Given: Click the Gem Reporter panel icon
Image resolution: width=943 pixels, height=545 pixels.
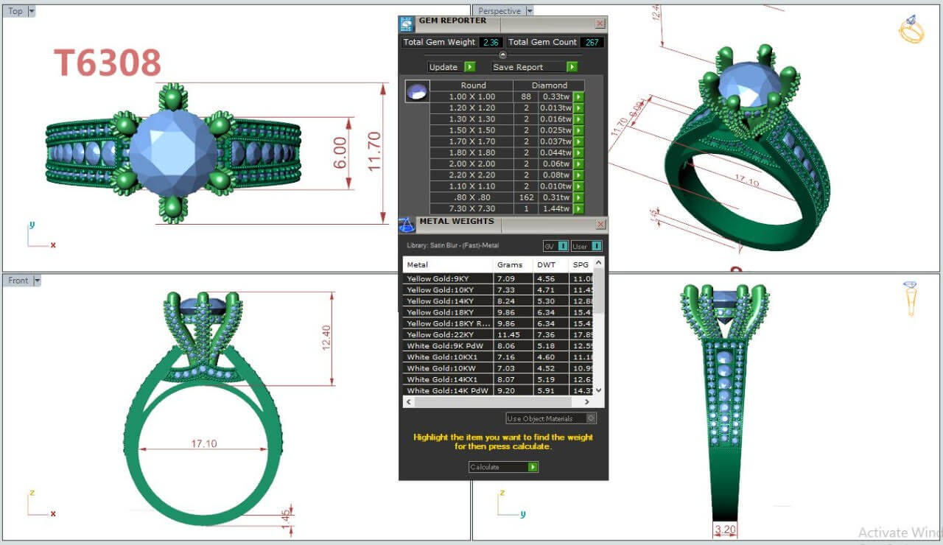Looking at the screenshot, I should coord(407,24).
